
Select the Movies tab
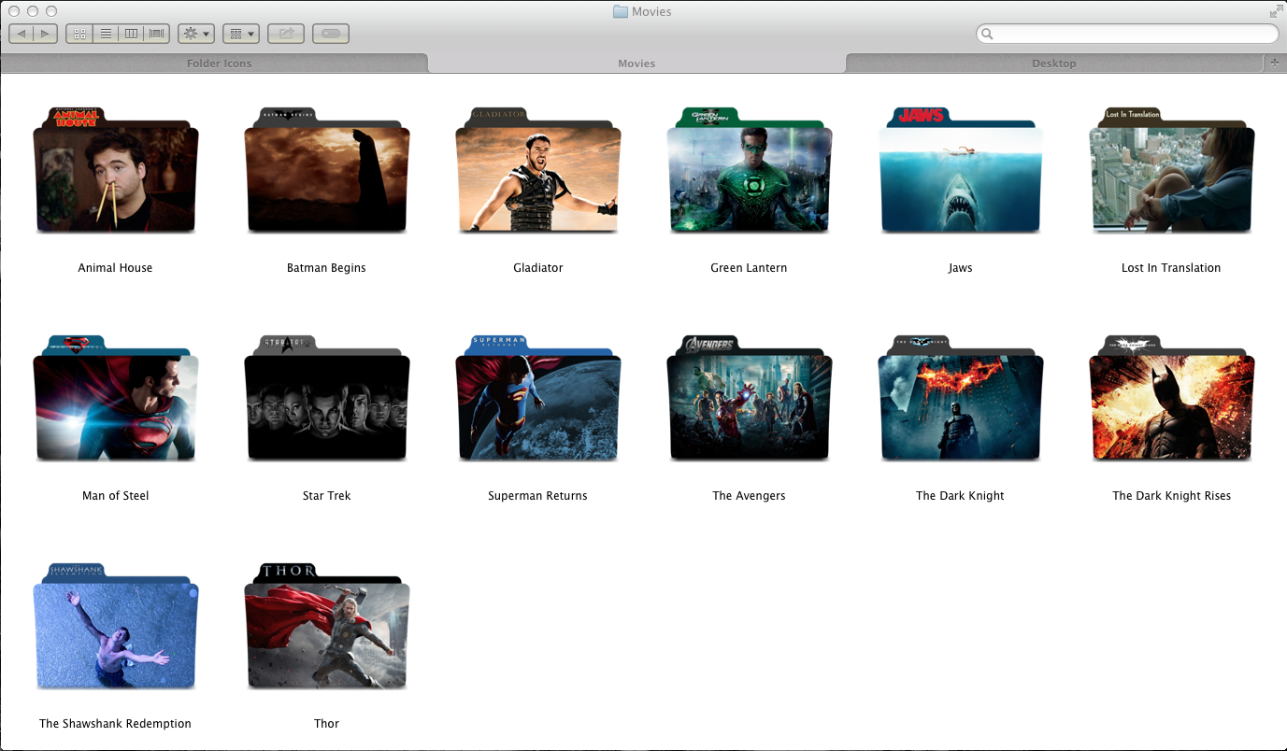tap(636, 64)
